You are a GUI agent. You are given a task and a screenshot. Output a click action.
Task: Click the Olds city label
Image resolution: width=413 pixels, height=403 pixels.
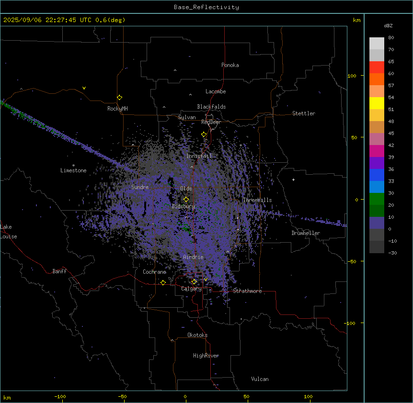(x=186, y=189)
